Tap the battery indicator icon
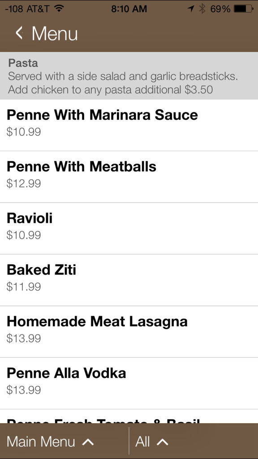This screenshot has height=459, width=258. pyautogui.click(x=243, y=9)
